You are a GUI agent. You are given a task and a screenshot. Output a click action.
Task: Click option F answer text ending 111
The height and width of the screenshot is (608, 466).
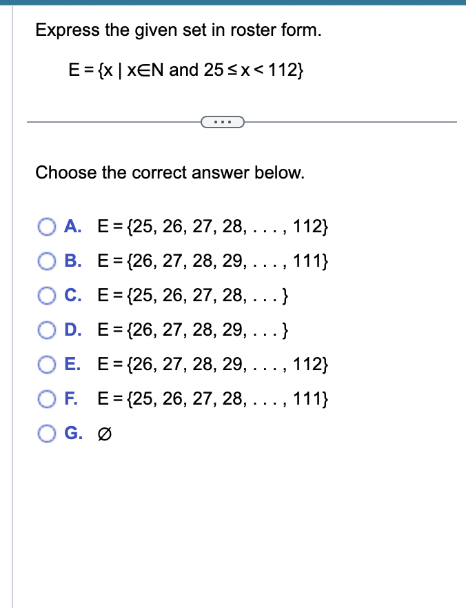coord(213,399)
